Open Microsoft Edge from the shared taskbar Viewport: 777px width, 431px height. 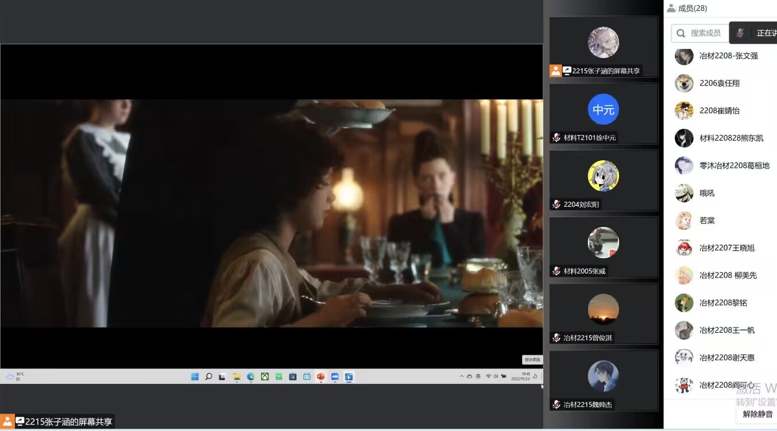click(251, 377)
